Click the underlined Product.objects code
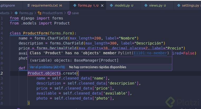Viewport: 201px width, 109px height. pos(44,73)
